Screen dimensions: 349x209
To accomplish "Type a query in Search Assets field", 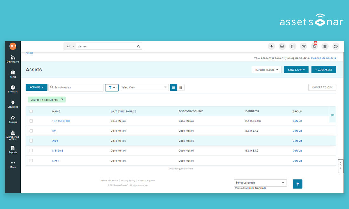I will [x=76, y=87].
